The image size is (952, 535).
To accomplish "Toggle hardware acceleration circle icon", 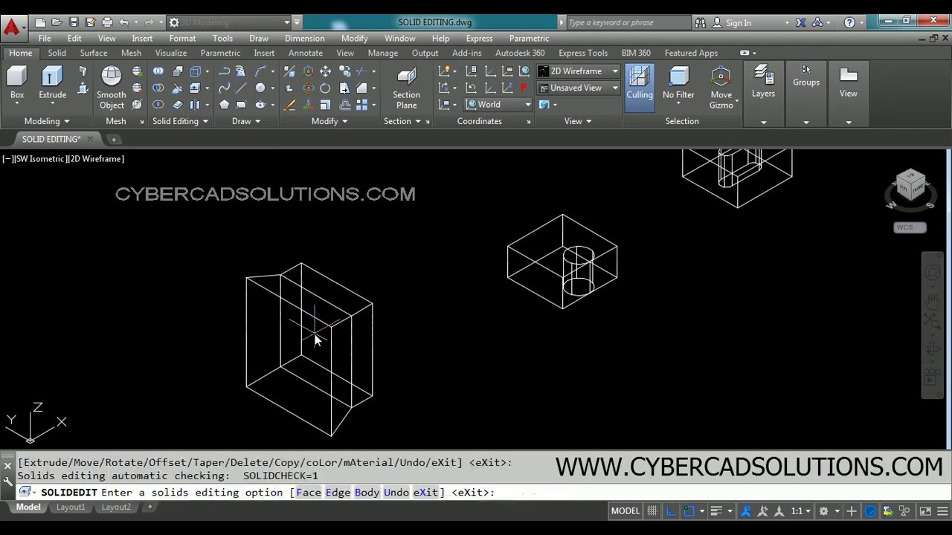I will pos(870,511).
